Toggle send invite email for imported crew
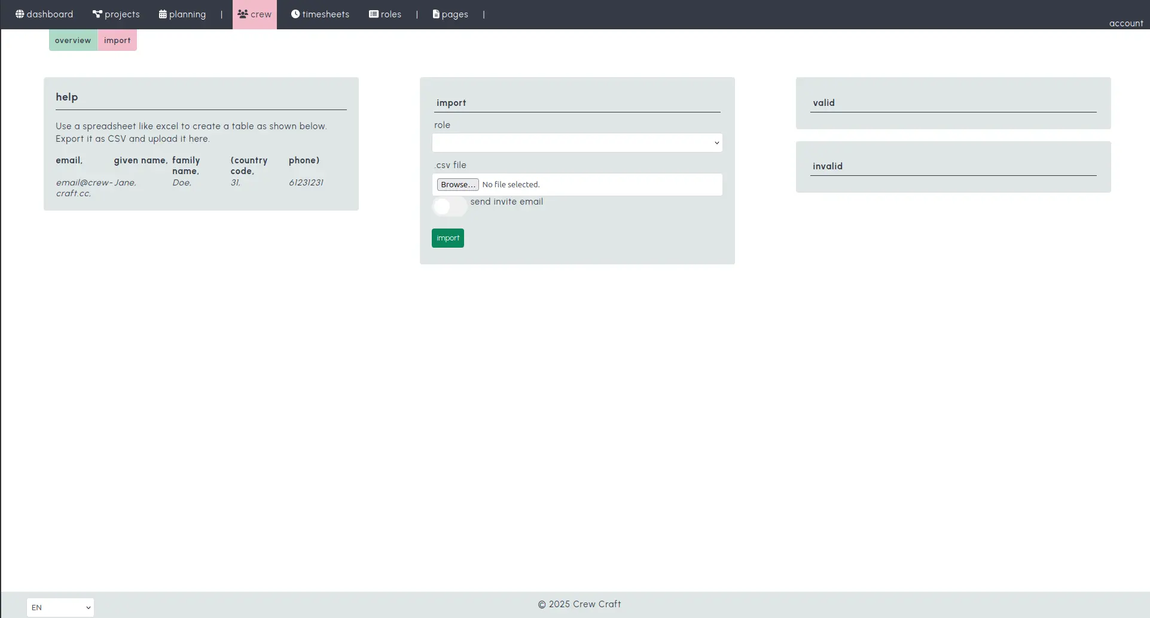Screen dimensions: 1150x618 pyautogui.click(x=449, y=206)
